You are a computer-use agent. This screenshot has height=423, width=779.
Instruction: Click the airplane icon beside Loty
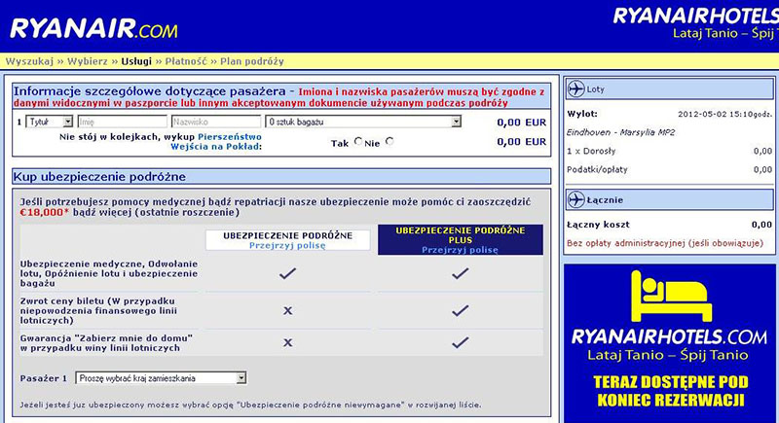[576, 89]
